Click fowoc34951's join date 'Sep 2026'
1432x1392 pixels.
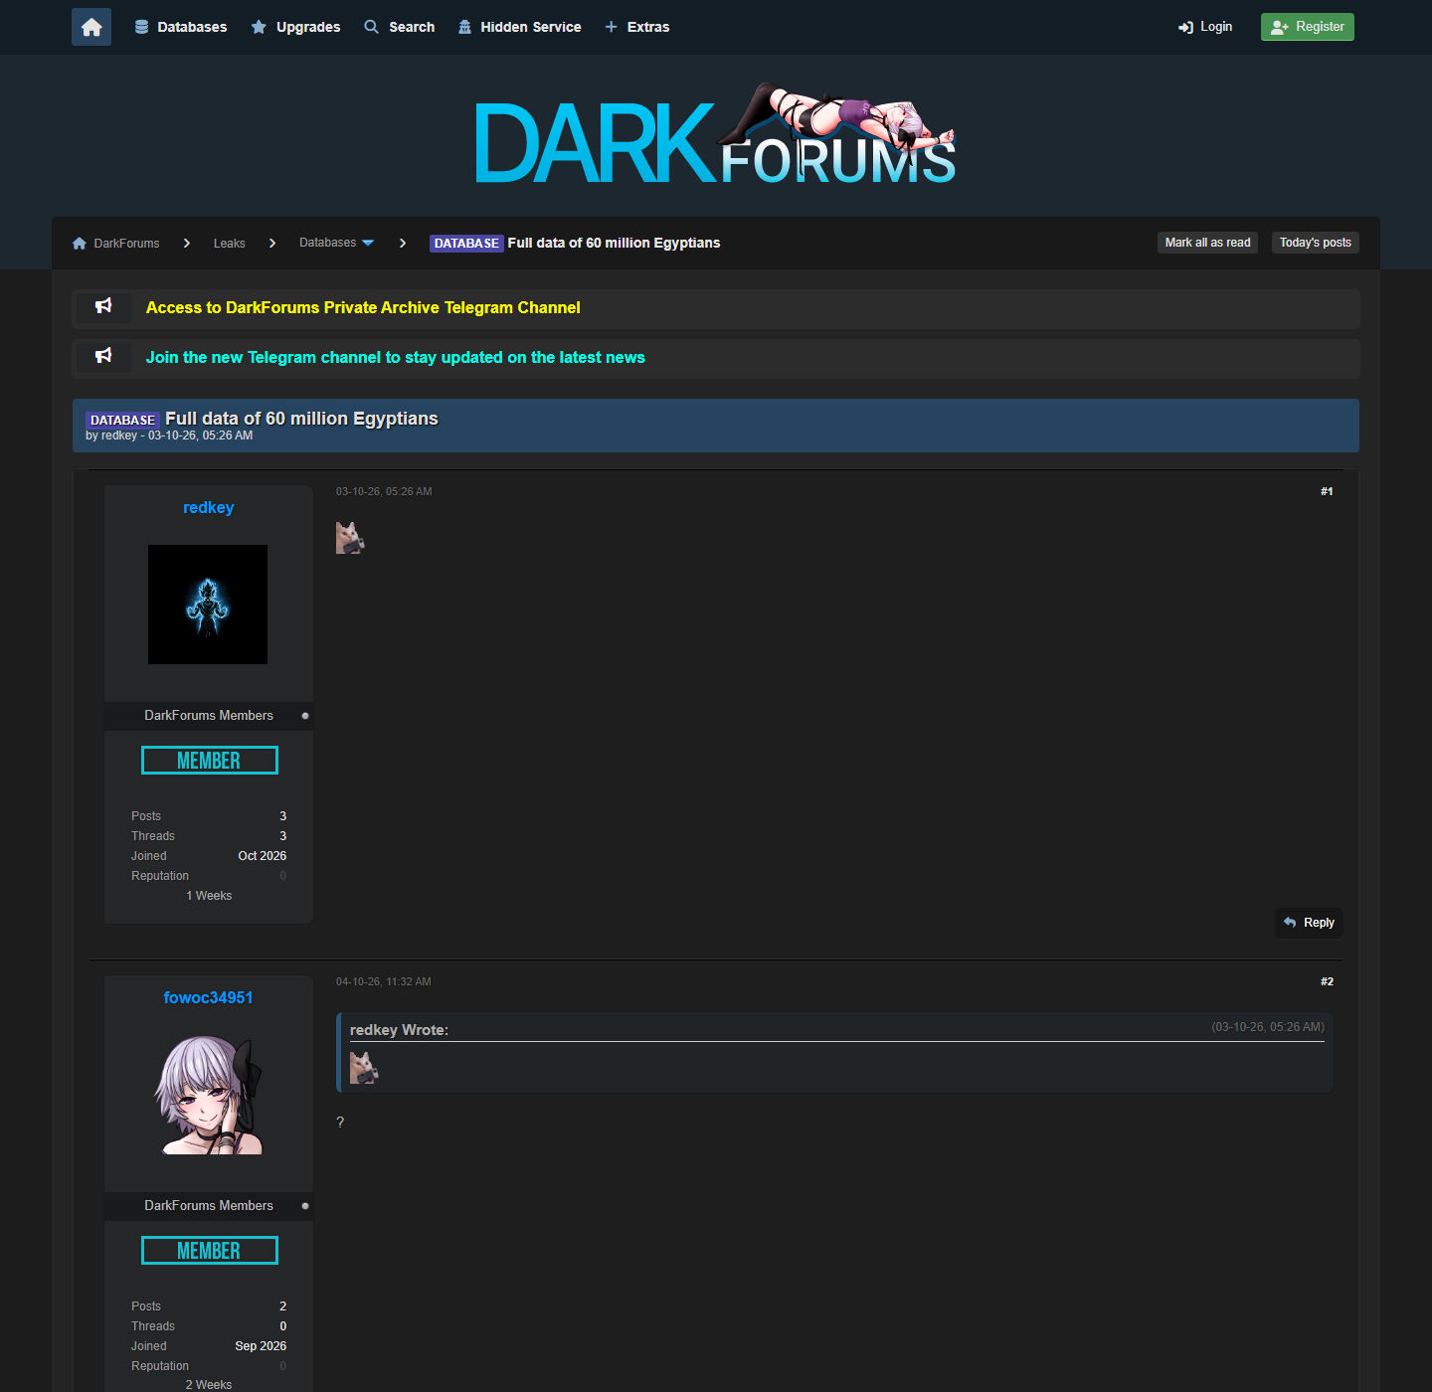(x=261, y=1346)
